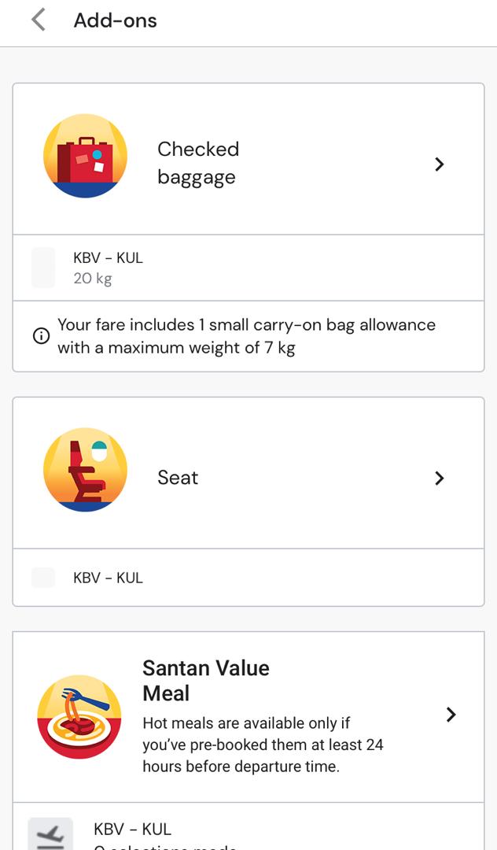Tap the red airplane seat icon
Viewport: 497px width, 850px height.
pos(85,470)
